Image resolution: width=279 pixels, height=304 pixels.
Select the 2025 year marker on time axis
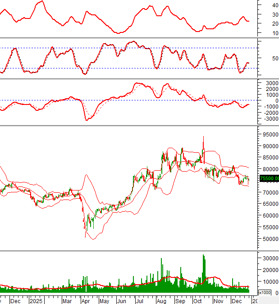(x=35, y=299)
